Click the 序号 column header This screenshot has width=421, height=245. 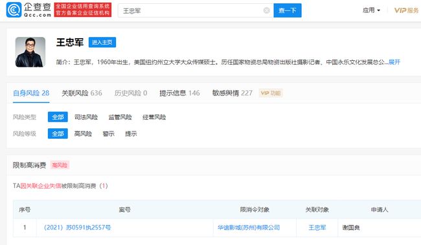[x=25, y=209]
